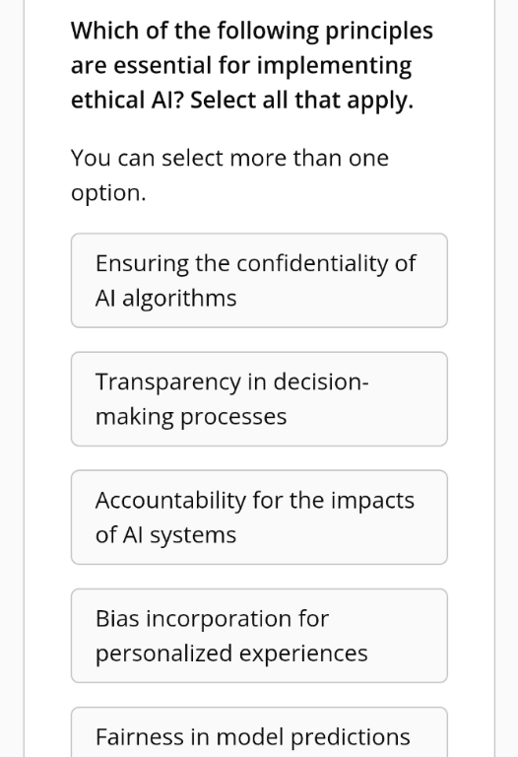Click 'personalized experiences' text in fourth option
This screenshot has height=757, width=518.
coord(231,654)
